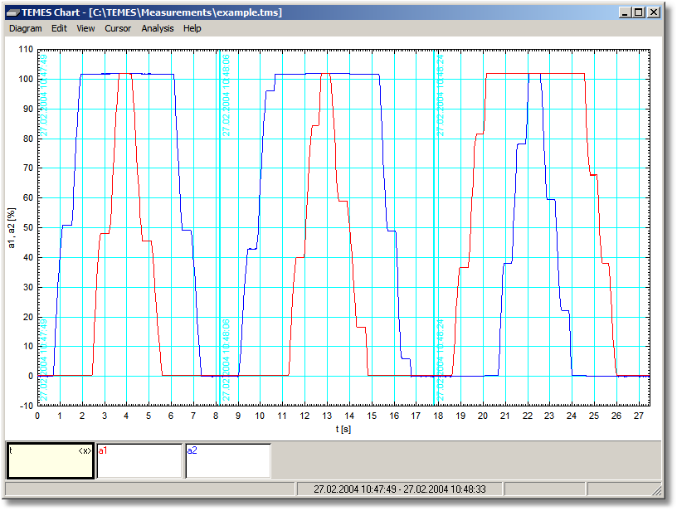Maximize the TEMES Chart window
Viewport: 677px width, 511px height.
[x=639, y=12]
